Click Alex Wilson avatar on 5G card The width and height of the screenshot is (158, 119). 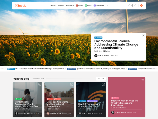coord(80,113)
